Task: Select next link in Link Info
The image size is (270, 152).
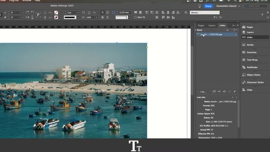Action: pyautogui.click(x=237, y=98)
